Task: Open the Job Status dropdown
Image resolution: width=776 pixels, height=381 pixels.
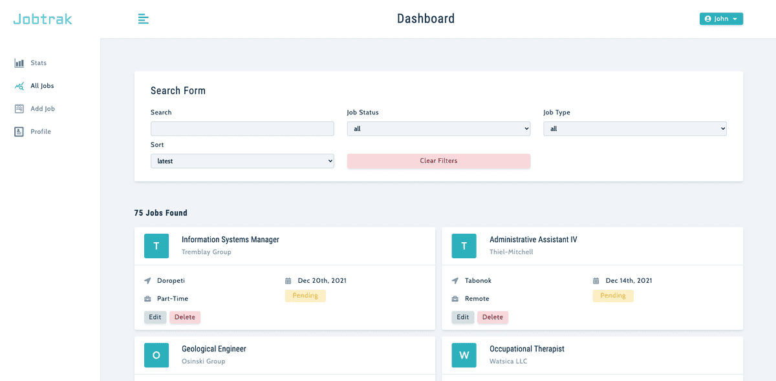Action: tap(438, 129)
